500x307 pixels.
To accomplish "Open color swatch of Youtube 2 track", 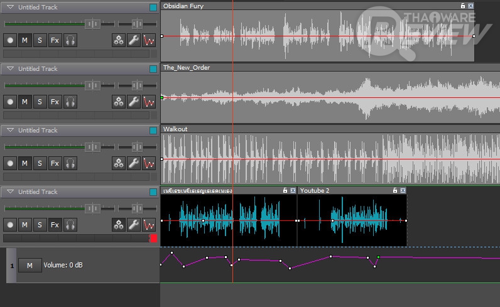I will coord(153,192).
